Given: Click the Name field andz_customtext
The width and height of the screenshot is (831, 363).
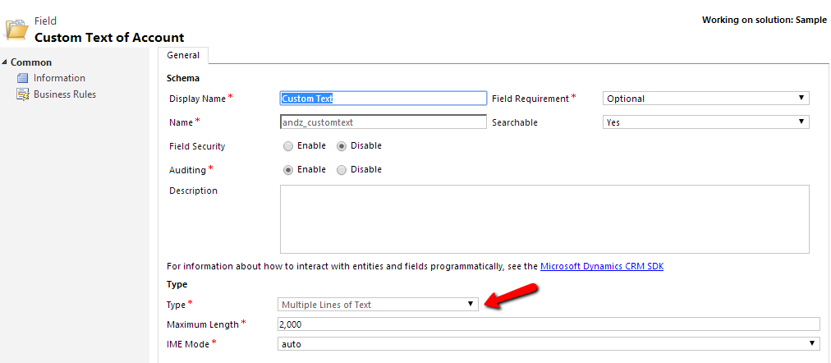Looking at the screenshot, I should (x=383, y=122).
